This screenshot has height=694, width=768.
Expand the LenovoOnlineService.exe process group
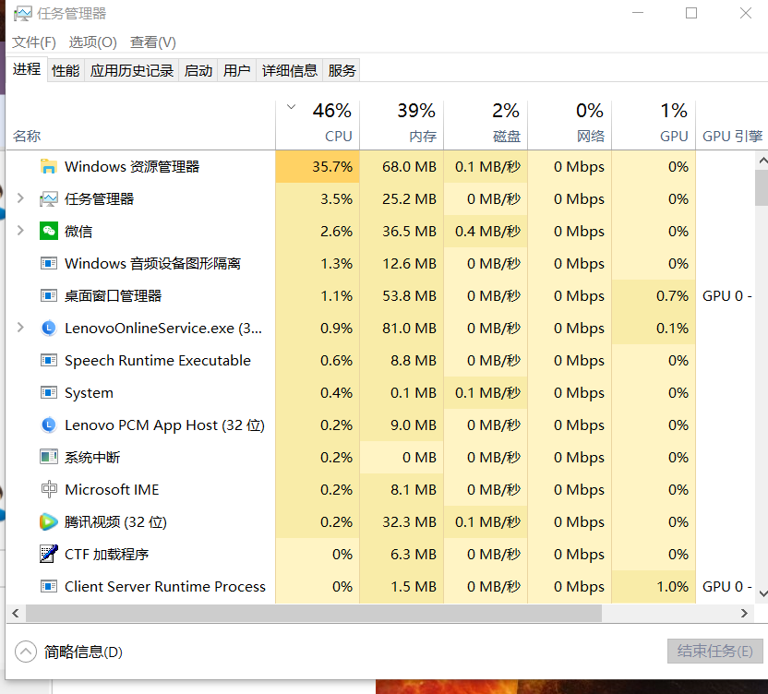(20, 328)
